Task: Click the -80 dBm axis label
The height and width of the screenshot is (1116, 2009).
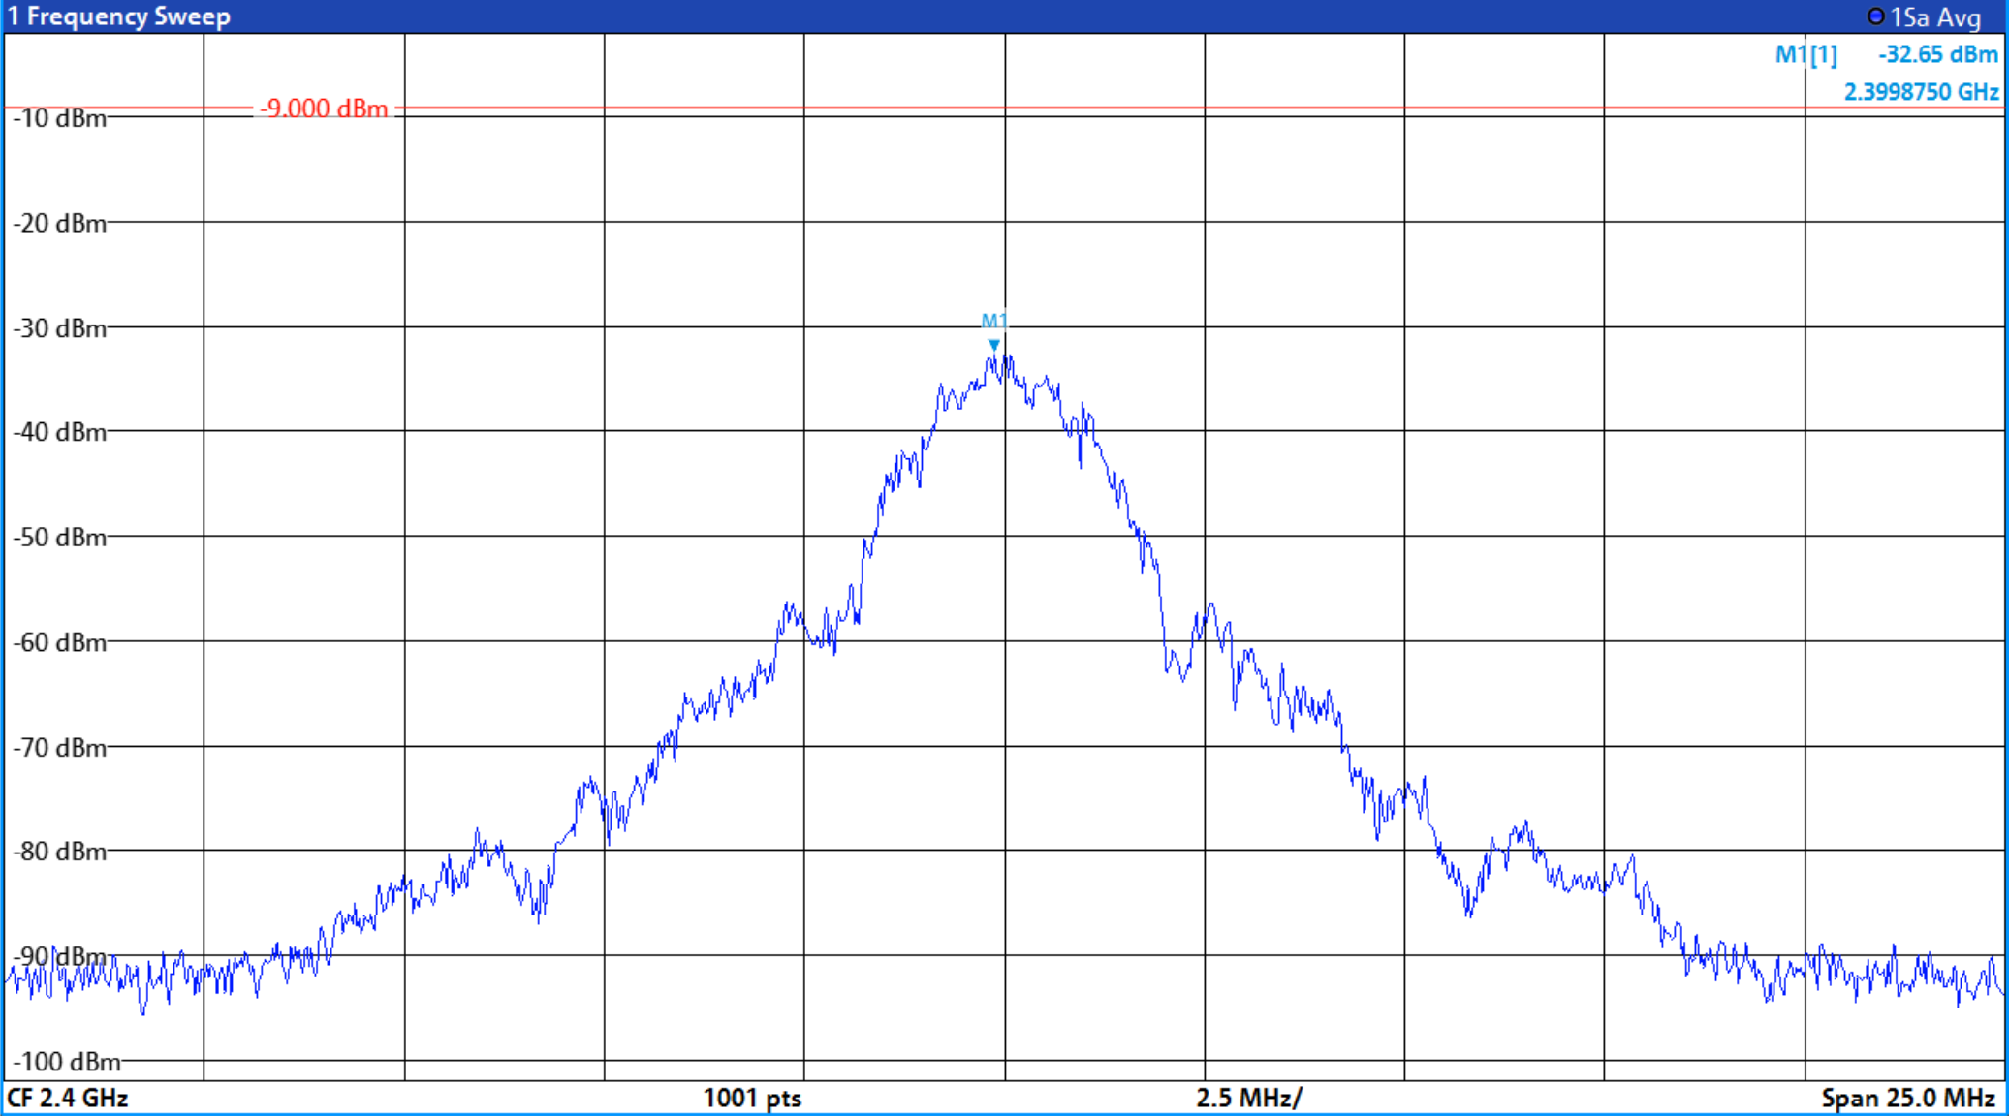Action: (59, 852)
